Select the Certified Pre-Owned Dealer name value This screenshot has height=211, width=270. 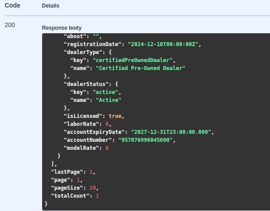click(141, 68)
